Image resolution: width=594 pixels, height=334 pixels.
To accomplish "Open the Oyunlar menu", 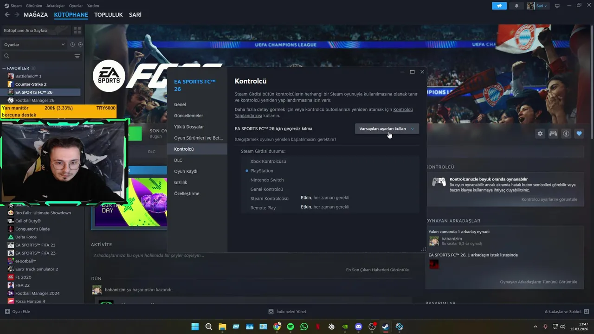I will (x=76, y=6).
